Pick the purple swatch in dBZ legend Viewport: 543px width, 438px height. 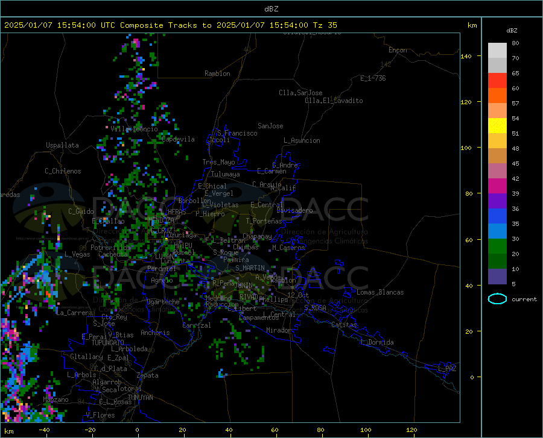coord(497,201)
